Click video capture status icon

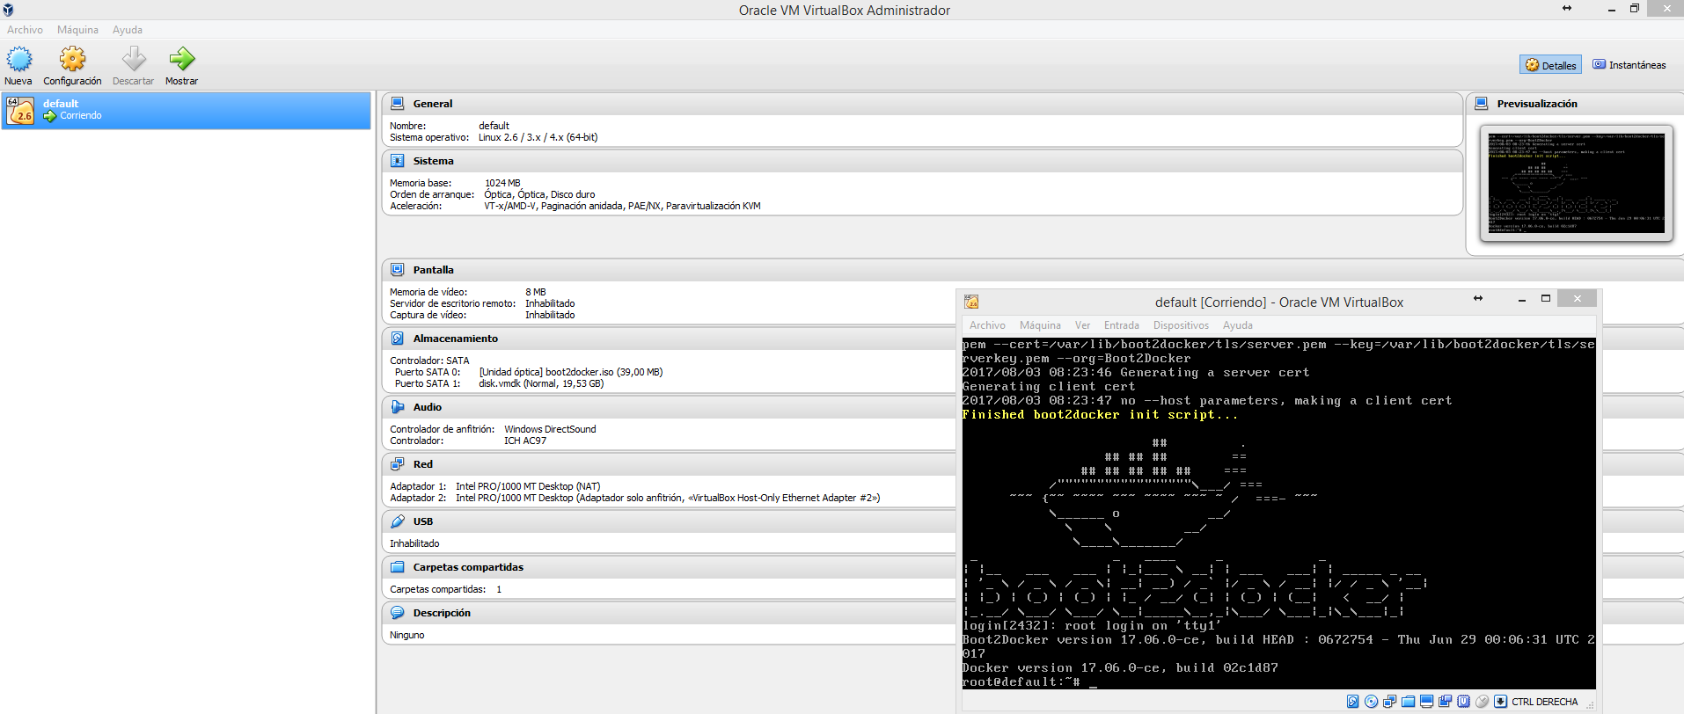pos(1446,702)
